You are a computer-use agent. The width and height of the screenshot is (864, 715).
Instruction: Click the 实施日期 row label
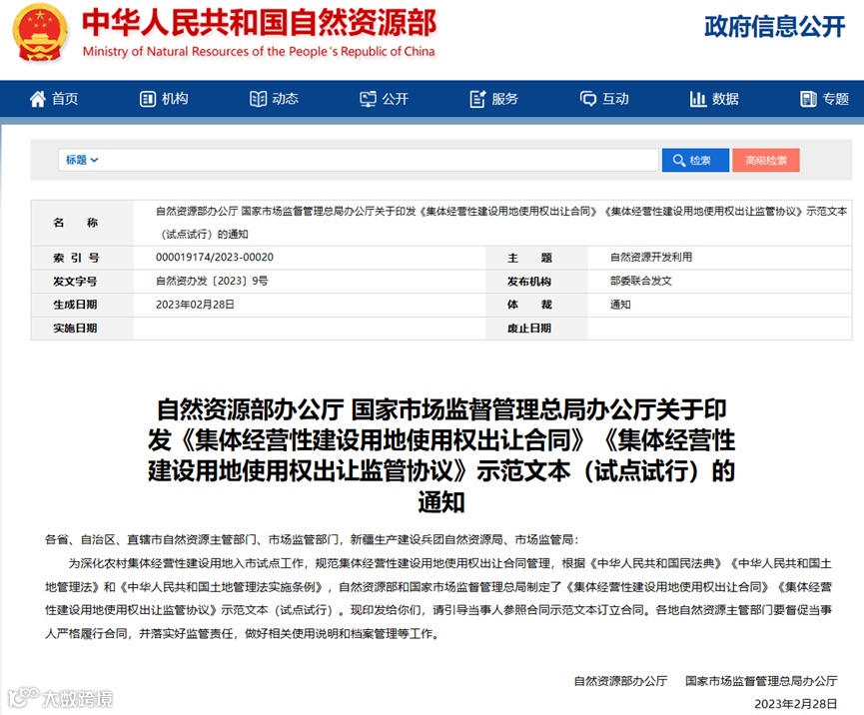pos(75,329)
